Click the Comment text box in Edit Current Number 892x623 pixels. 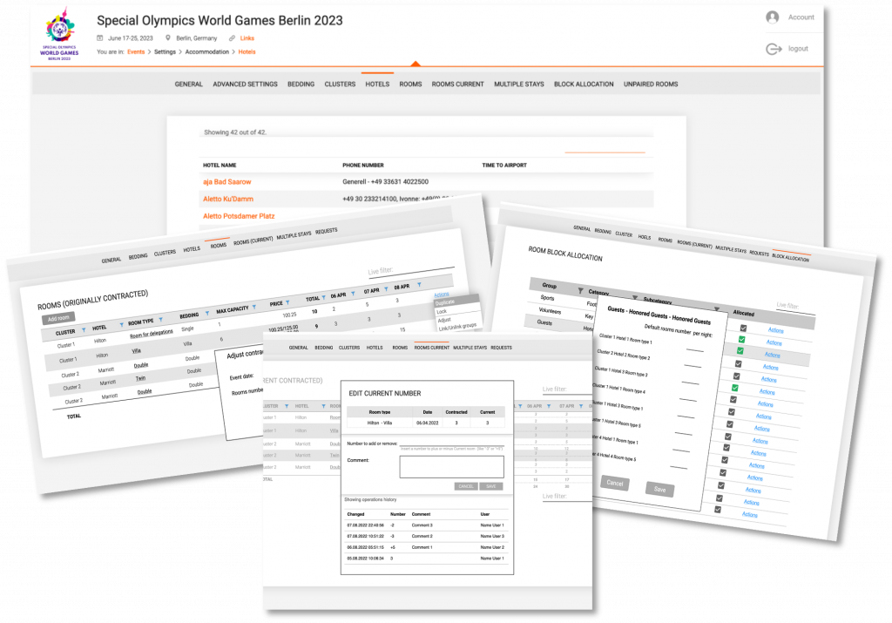[x=452, y=467]
